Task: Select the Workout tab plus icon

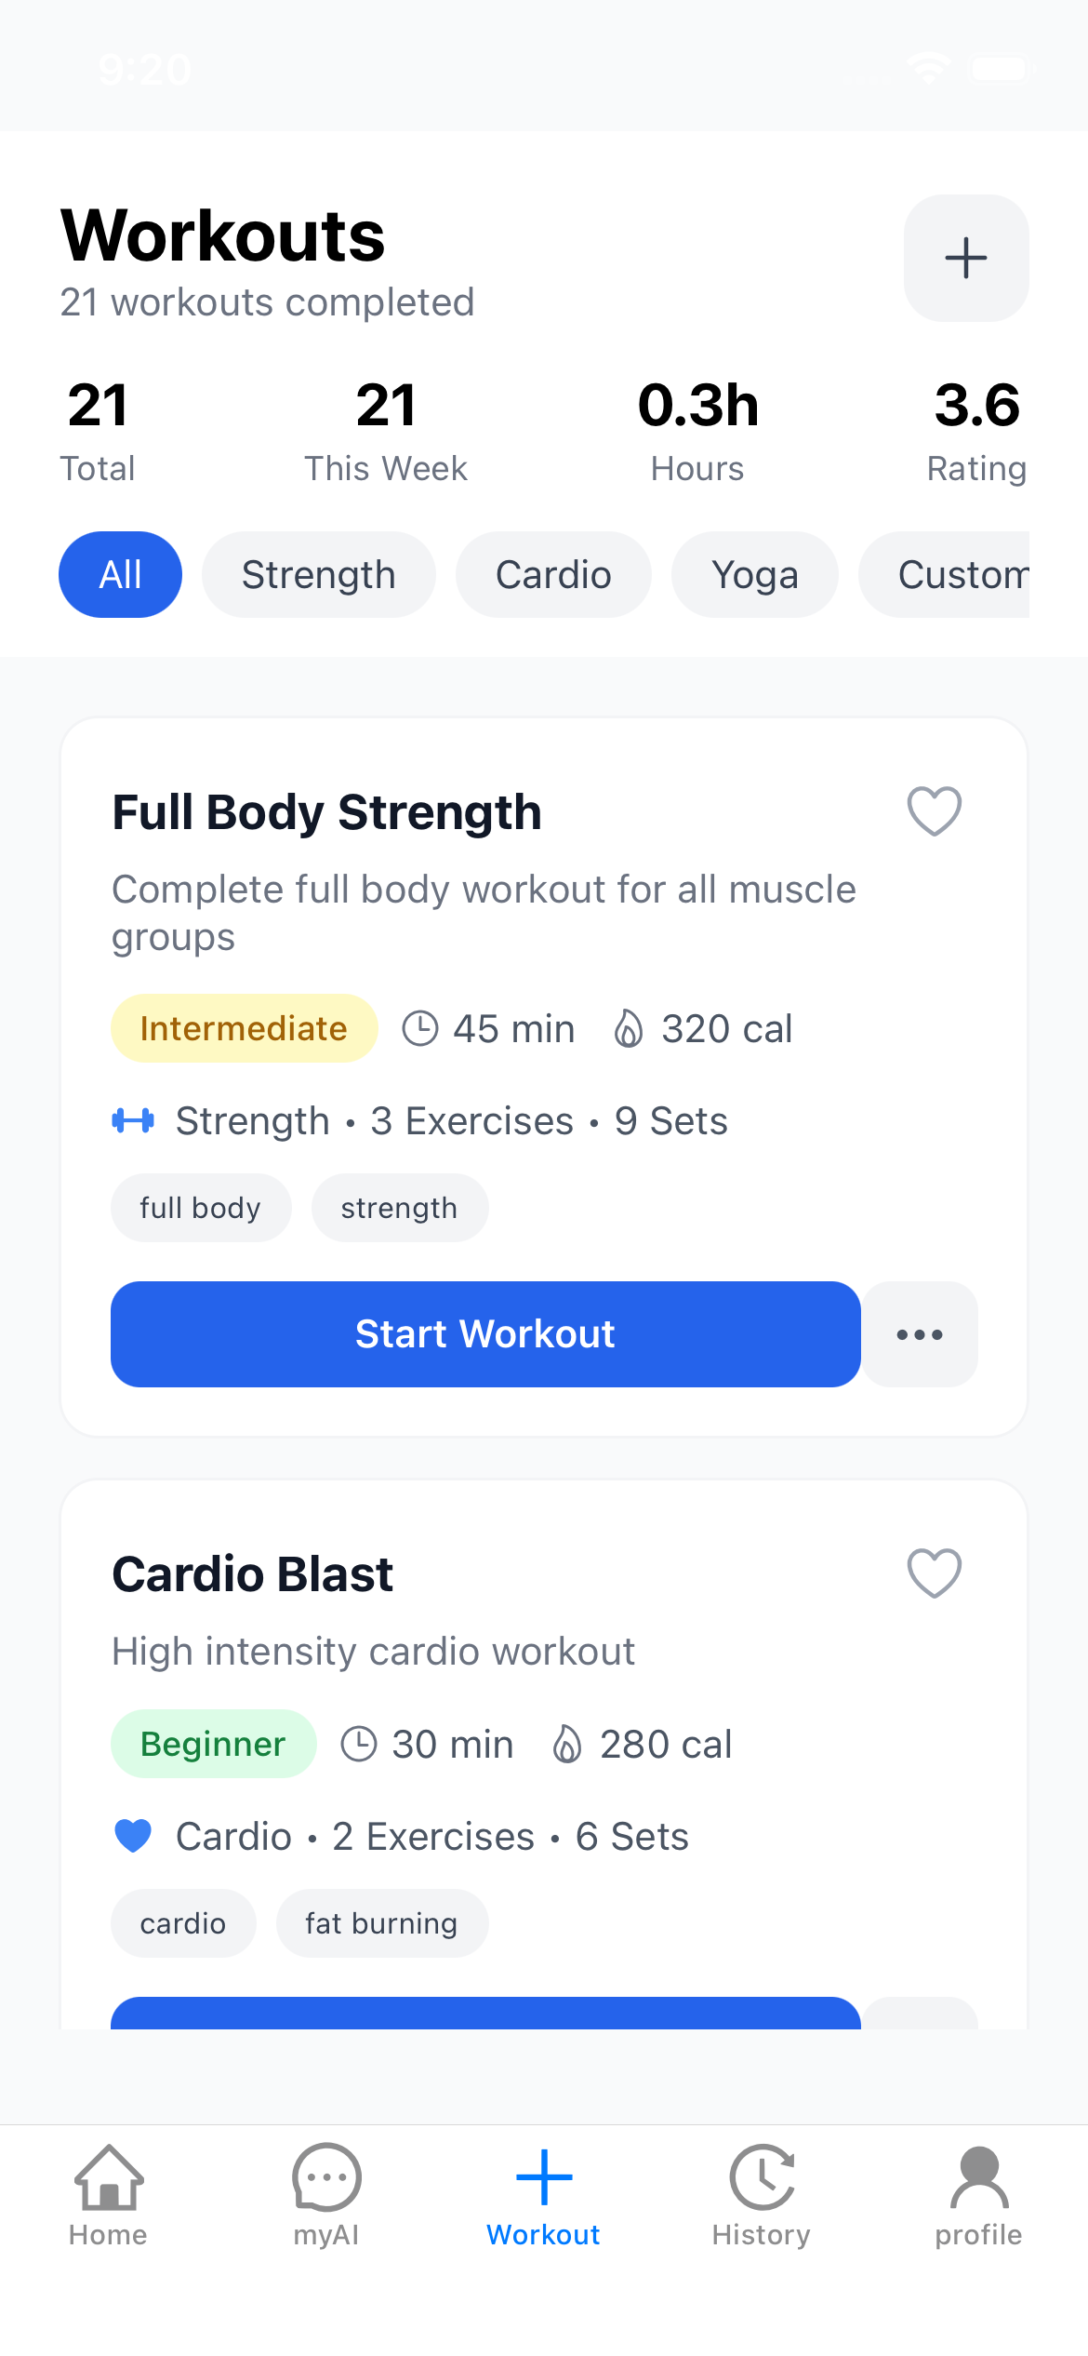Action: click(x=543, y=2179)
